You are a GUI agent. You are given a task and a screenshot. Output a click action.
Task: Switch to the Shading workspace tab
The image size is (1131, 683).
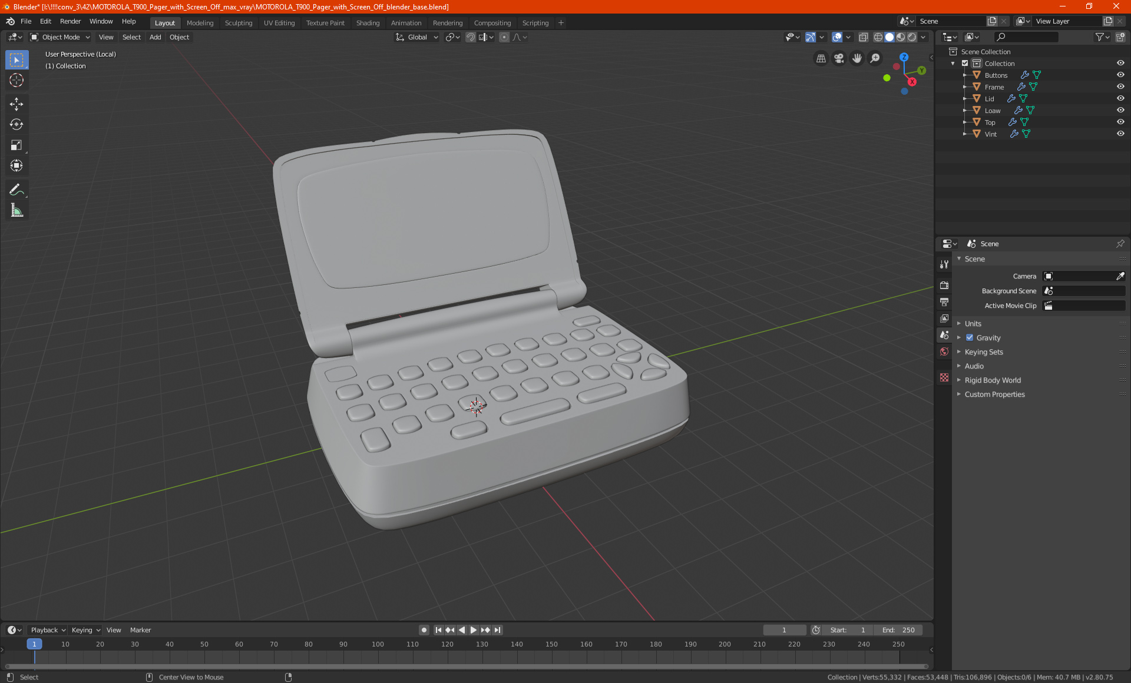368,23
